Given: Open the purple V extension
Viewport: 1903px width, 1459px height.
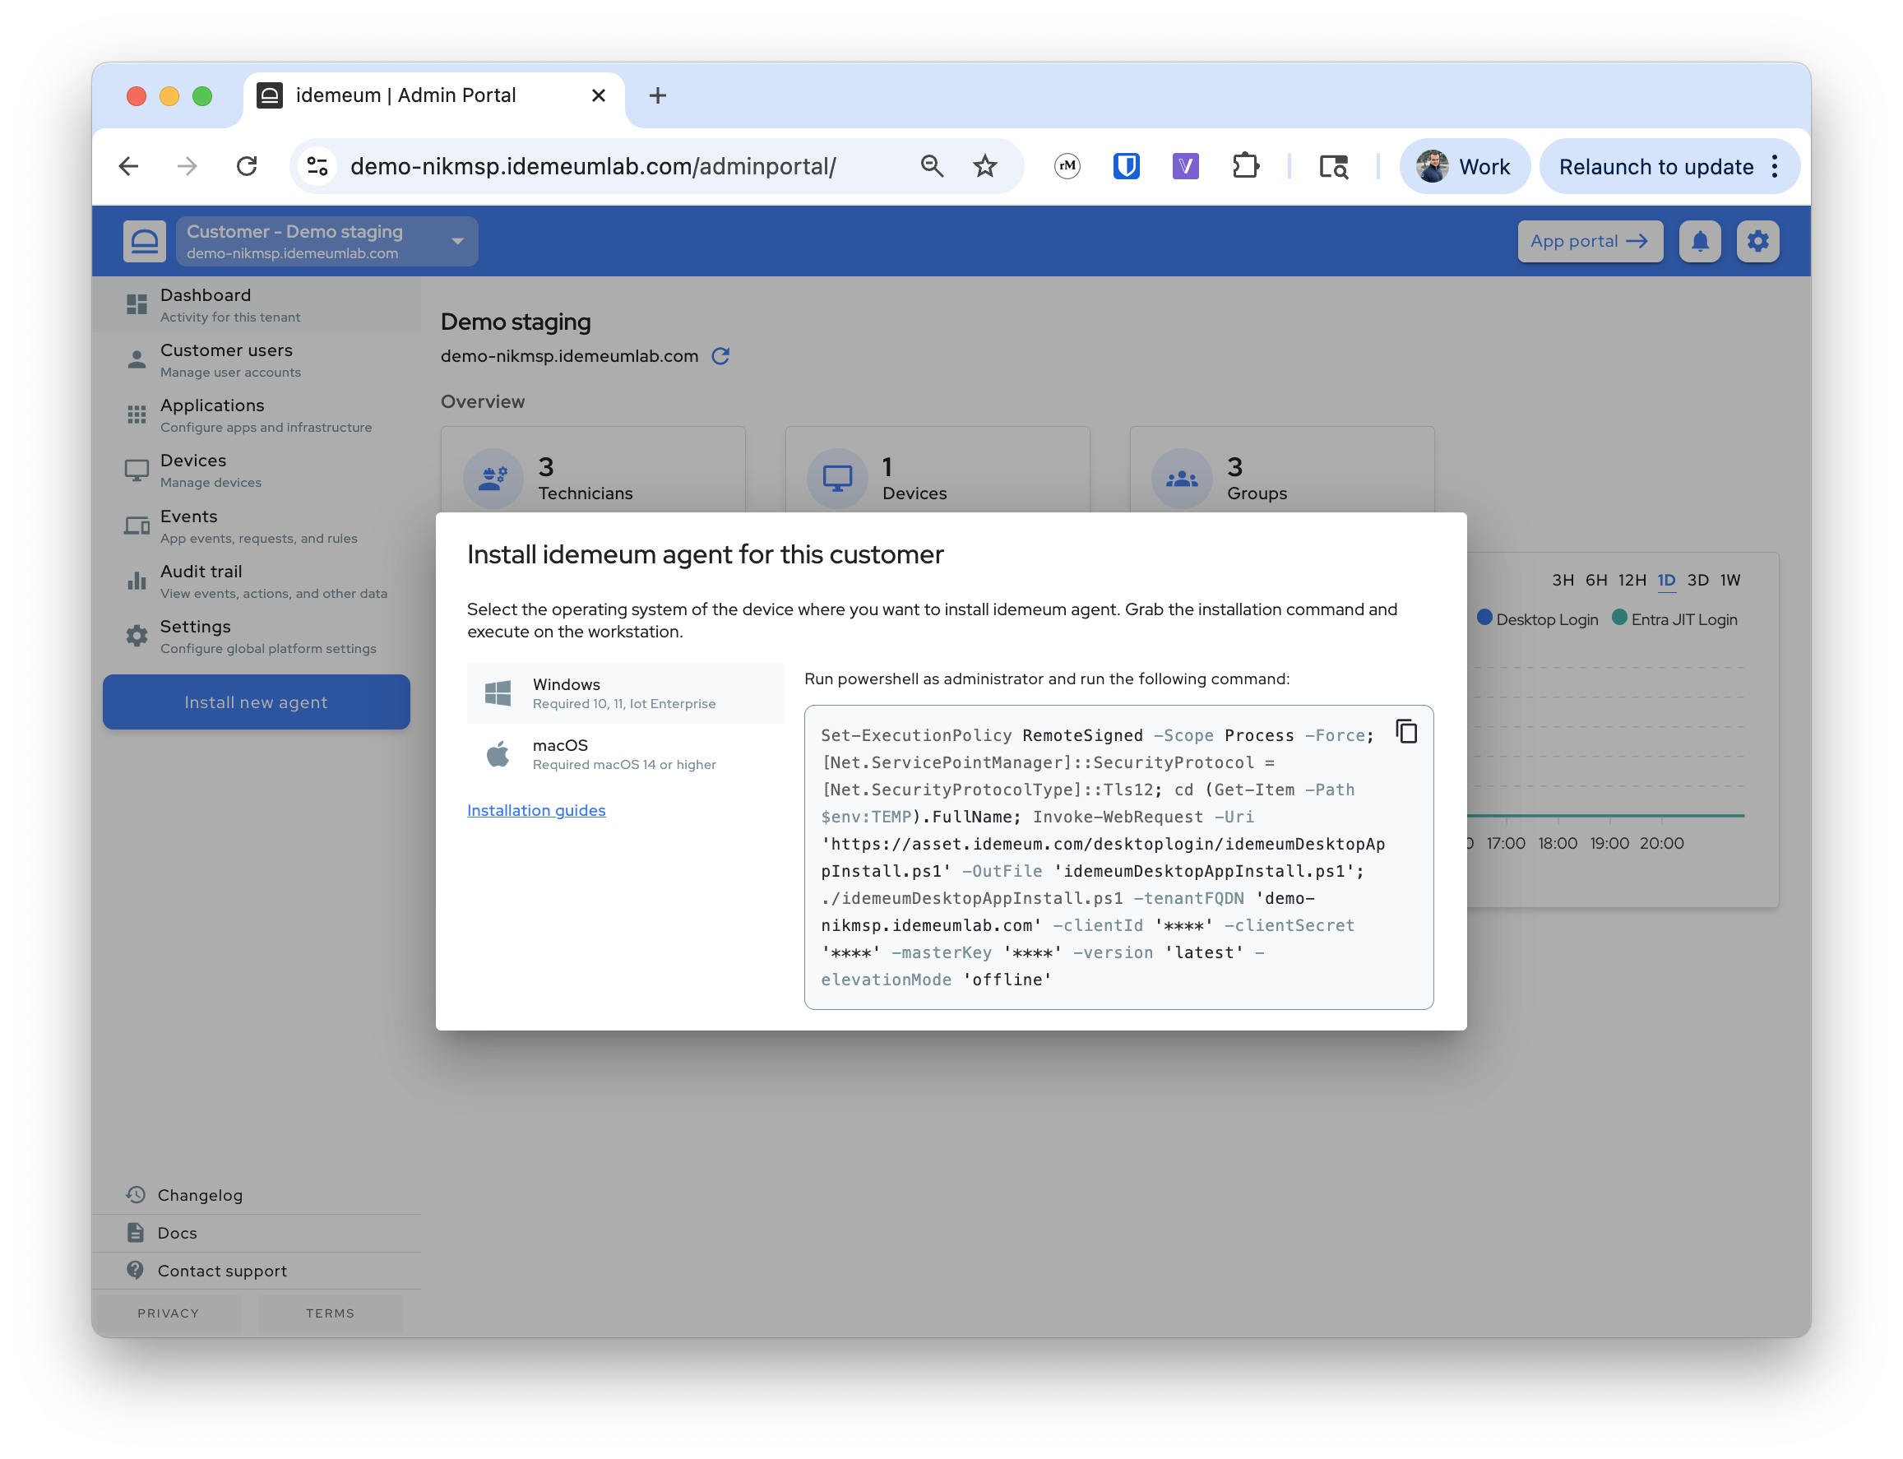Looking at the screenshot, I should (1185, 166).
